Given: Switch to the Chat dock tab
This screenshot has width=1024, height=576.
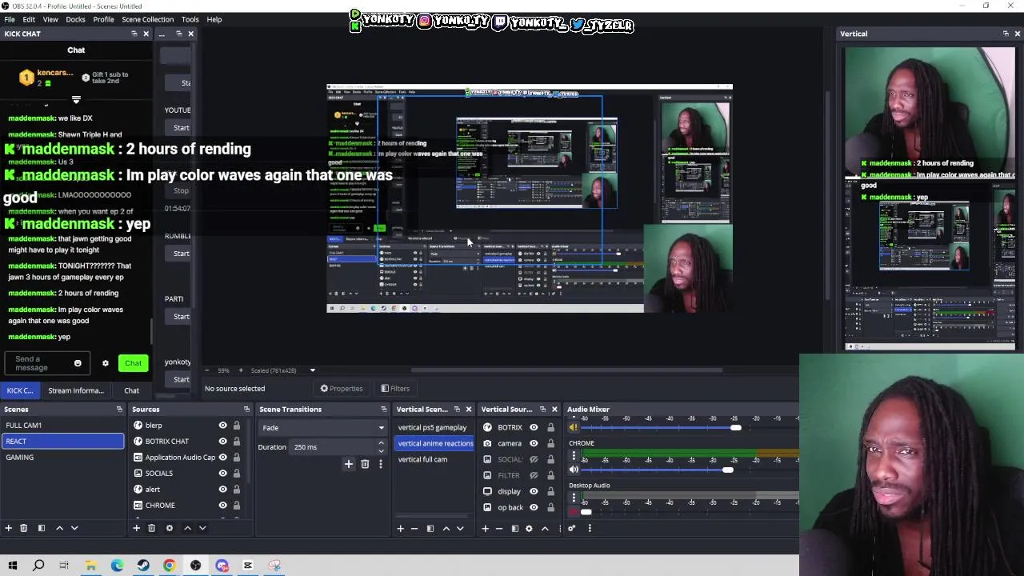Looking at the screenshot, I should coord(131,390).
